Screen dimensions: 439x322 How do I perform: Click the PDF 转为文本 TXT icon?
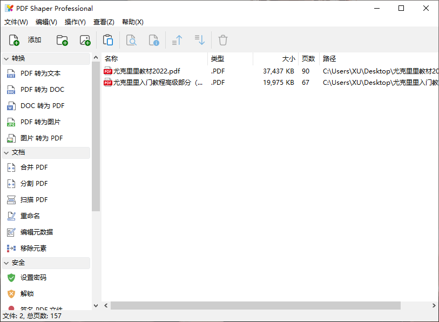11,73
